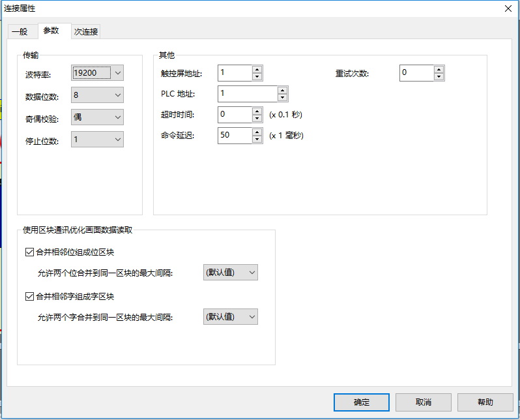Decrease the 重试次数 spinner value
This screenshot has width=520, height=420.
439,77
